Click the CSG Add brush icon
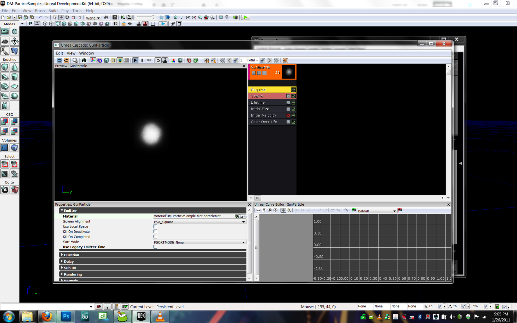This screenshot has height=323, width=517. (x=5, y=122)
